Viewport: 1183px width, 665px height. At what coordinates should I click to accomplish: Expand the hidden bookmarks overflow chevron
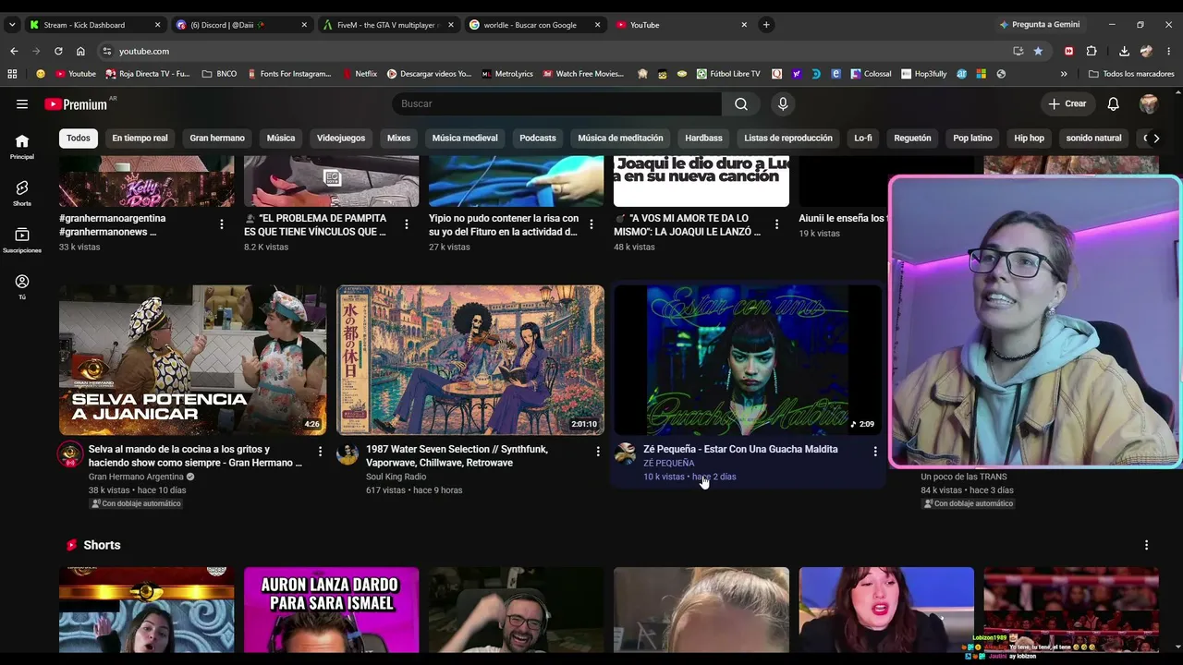(1064, 74)
